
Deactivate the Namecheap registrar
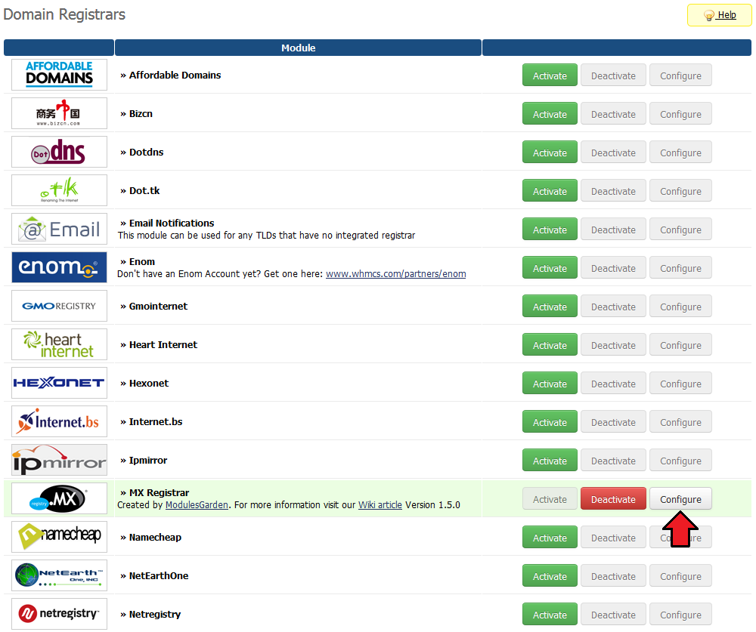pos(613,538)
